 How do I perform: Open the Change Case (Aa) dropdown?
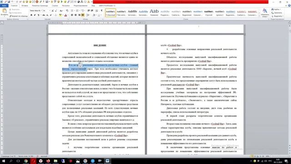point(61,11)
